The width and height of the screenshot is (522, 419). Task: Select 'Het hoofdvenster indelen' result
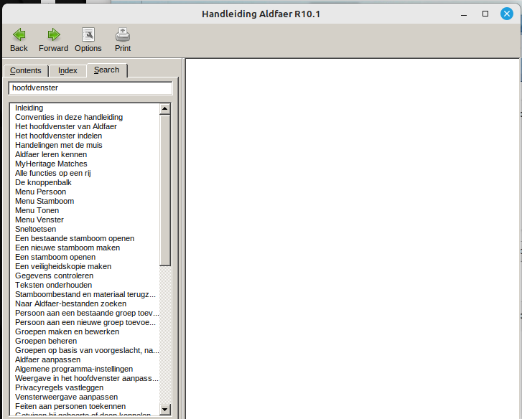(x=58, y=136)
